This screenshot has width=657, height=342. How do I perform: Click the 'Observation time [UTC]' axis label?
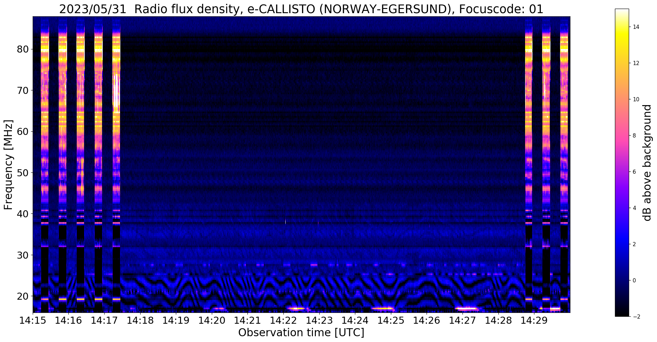tap(301, 333)
